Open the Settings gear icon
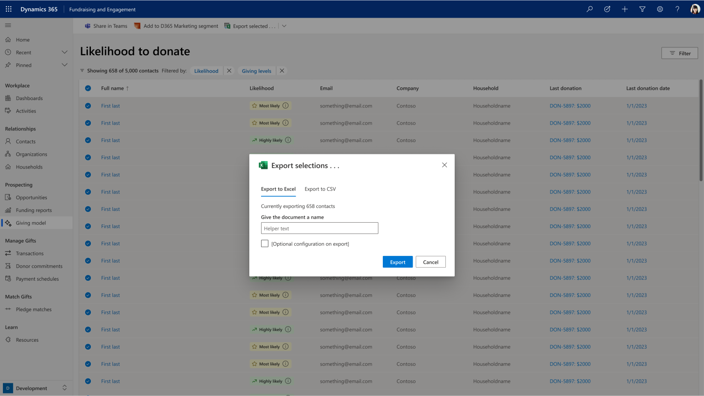 (x=660, y=9)
